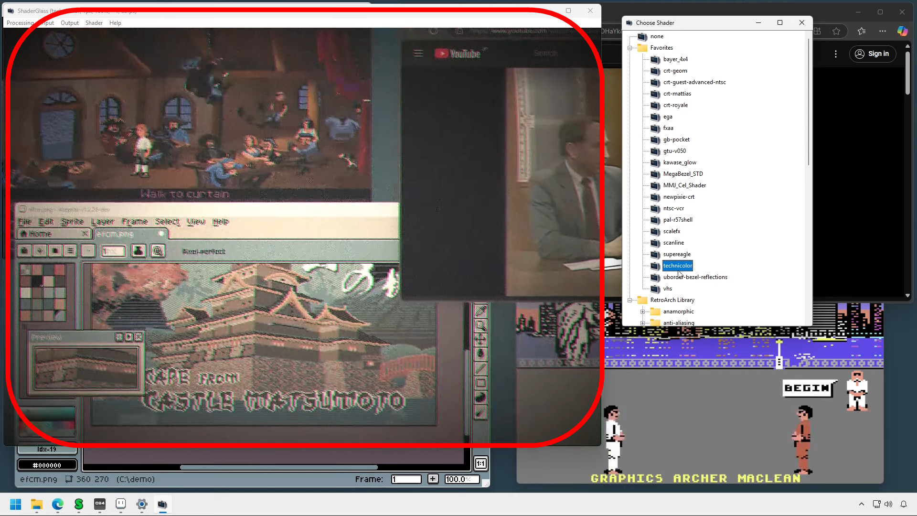Open the browser's three-dot settings menu
Viewport: 917px width, 516px height.
tap(882, 31)
